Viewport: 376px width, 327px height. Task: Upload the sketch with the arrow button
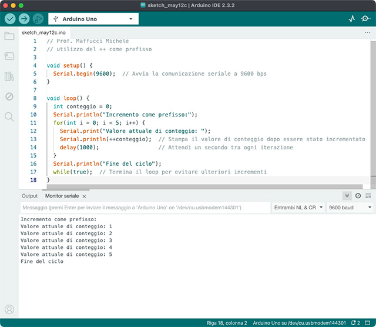point(24,19)
